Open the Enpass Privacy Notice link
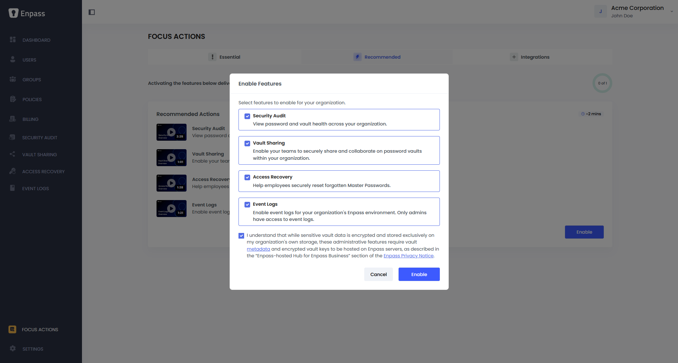 coord(408,256)
